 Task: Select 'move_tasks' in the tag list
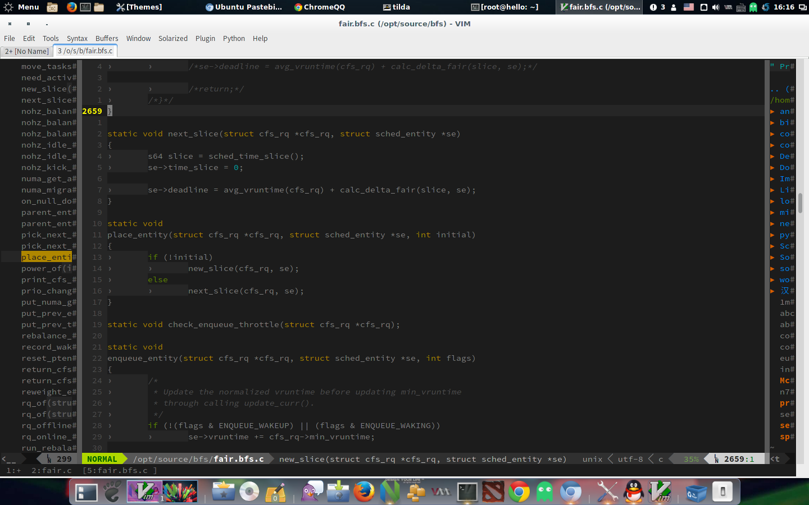coord(47,66)
